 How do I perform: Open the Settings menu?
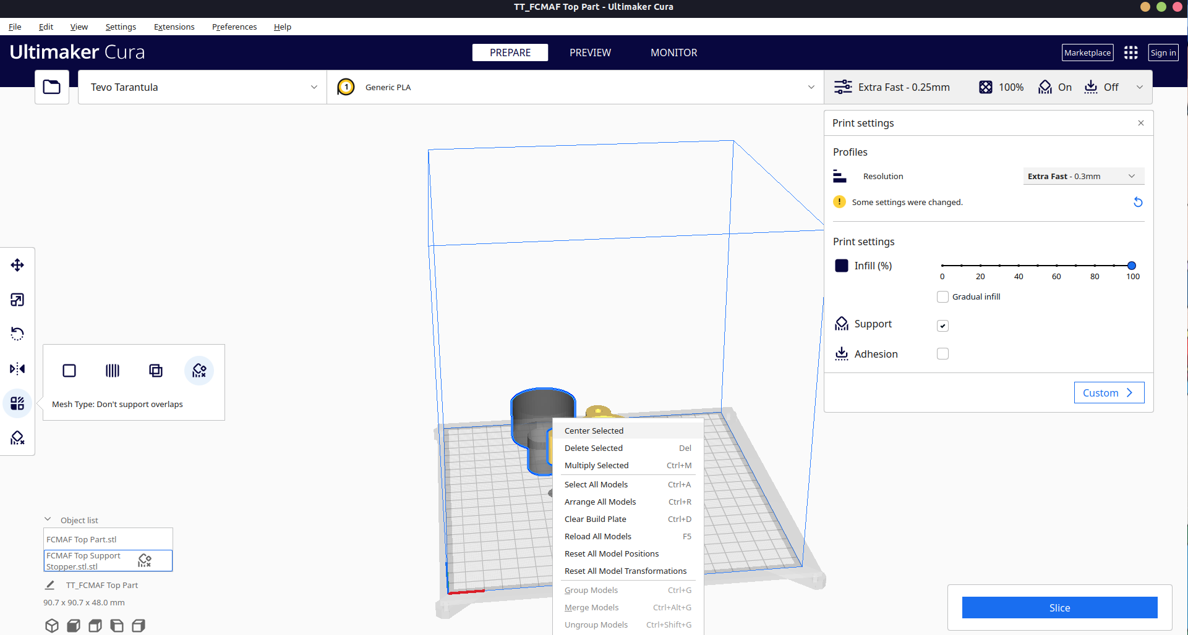pyautogui.click(x=121, y=27)
